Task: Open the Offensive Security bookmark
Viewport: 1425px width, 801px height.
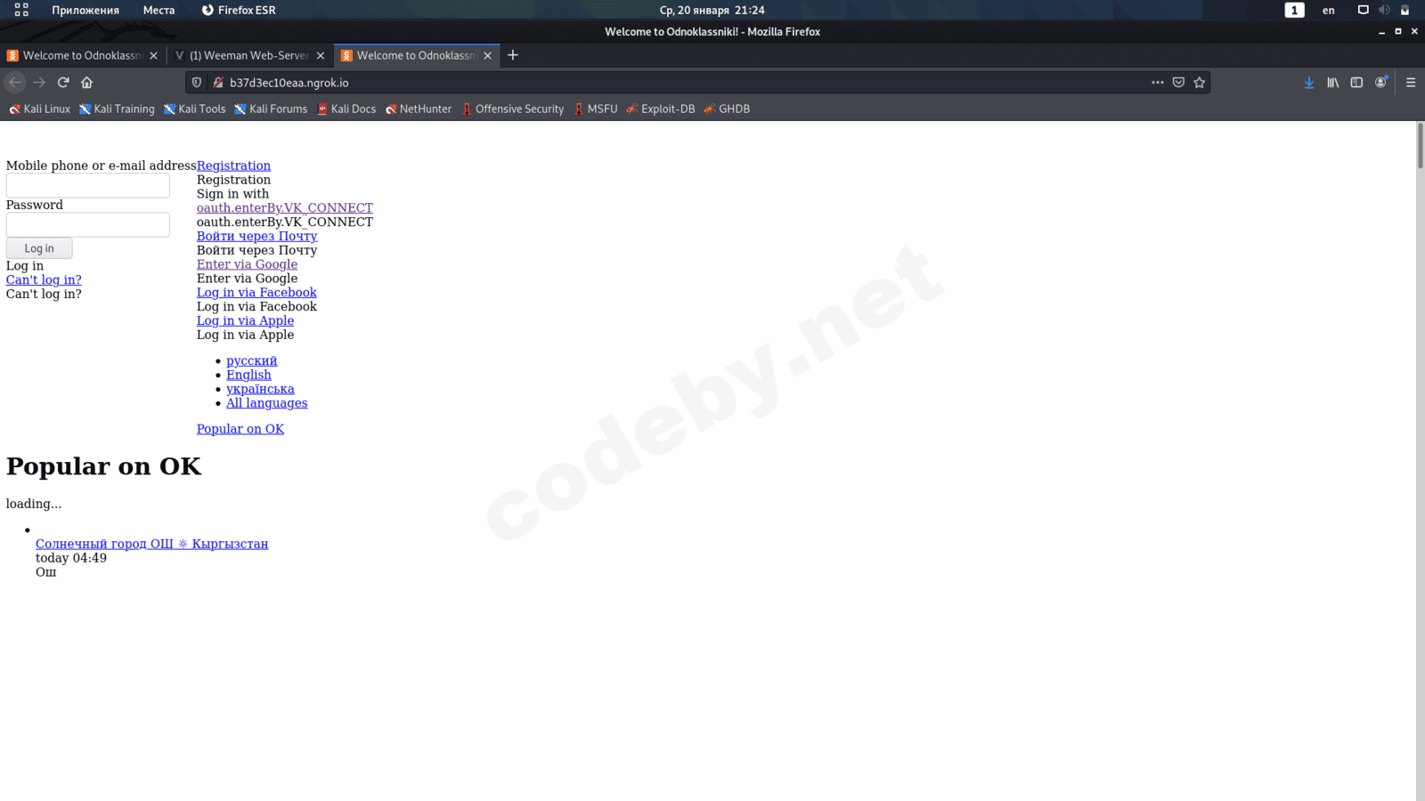Action: 512,109
